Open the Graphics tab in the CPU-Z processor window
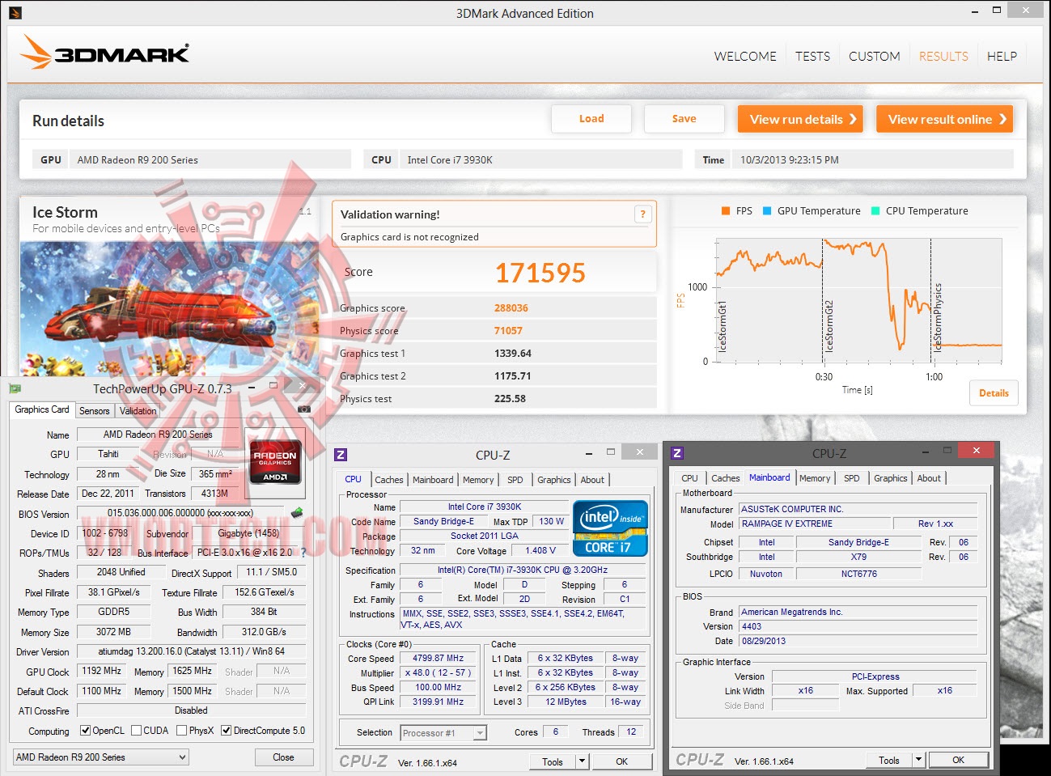1051x776 pixels. pos(554,480)
